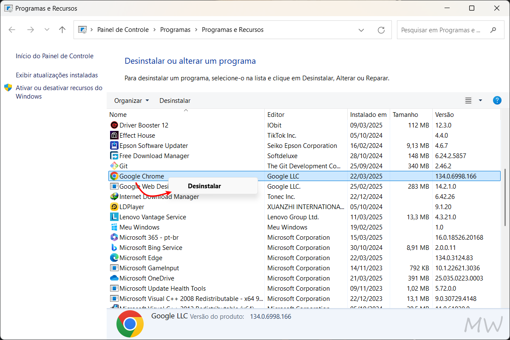
Task: Open the Help question mark icon
Action: point(497,100)
